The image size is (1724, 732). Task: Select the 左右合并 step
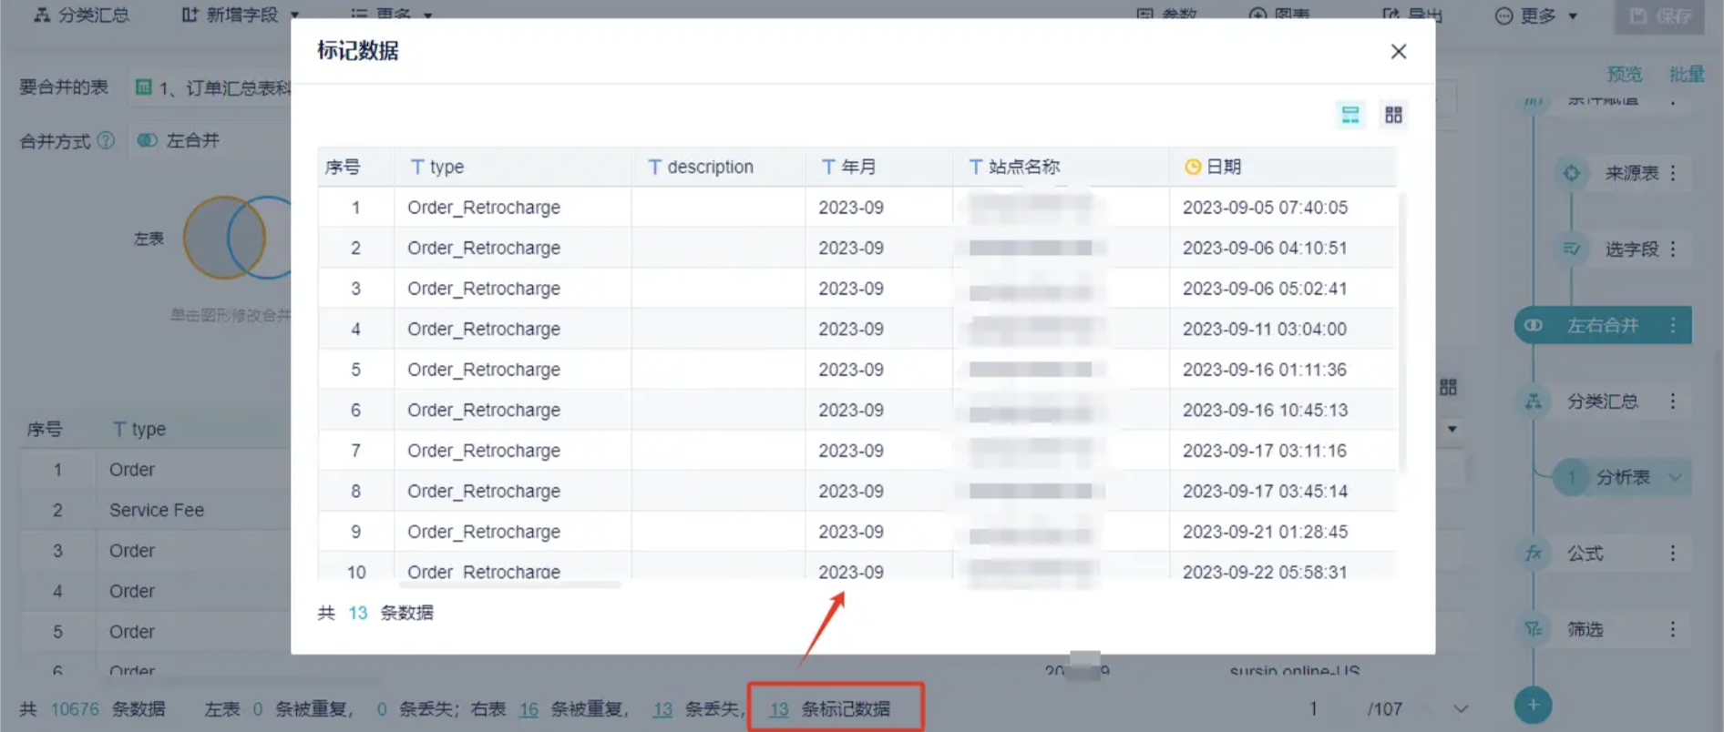point(1603,325)
